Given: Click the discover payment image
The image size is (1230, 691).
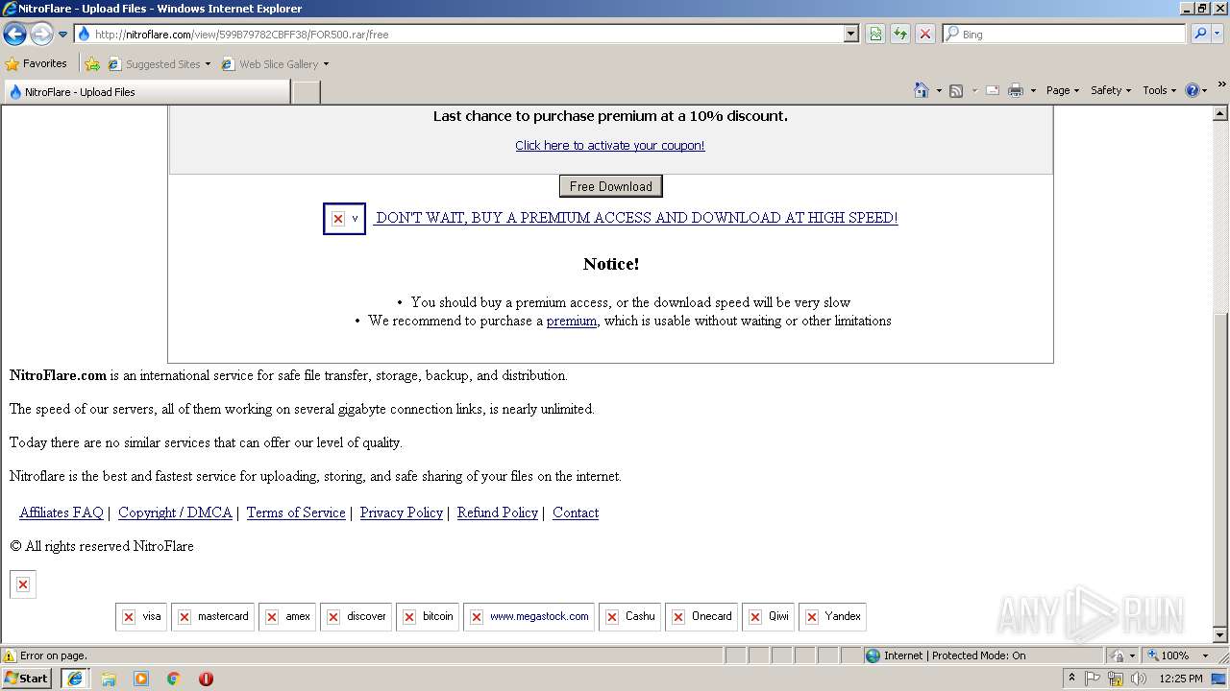Looking at the screenshot, I should pyautogui.click(x=356, y=617).
